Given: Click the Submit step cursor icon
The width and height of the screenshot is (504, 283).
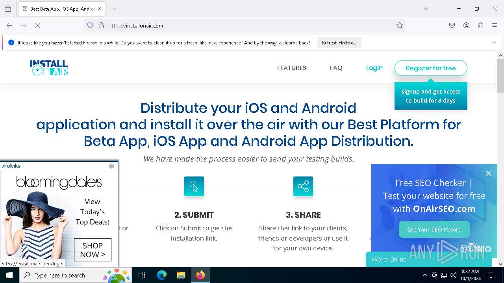Looking at the screenshot, I should (194, 186).
